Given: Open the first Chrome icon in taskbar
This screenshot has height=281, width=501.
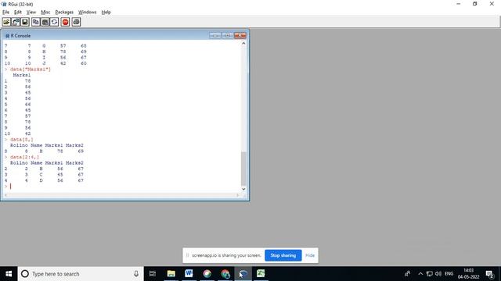Looking at the screenshot, I should pyautogui.click(x=207, y=274).
